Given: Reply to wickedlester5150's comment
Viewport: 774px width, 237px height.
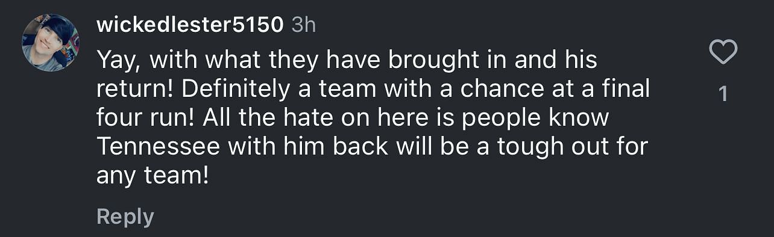Looking at the screenshot, I should point(125,217).
